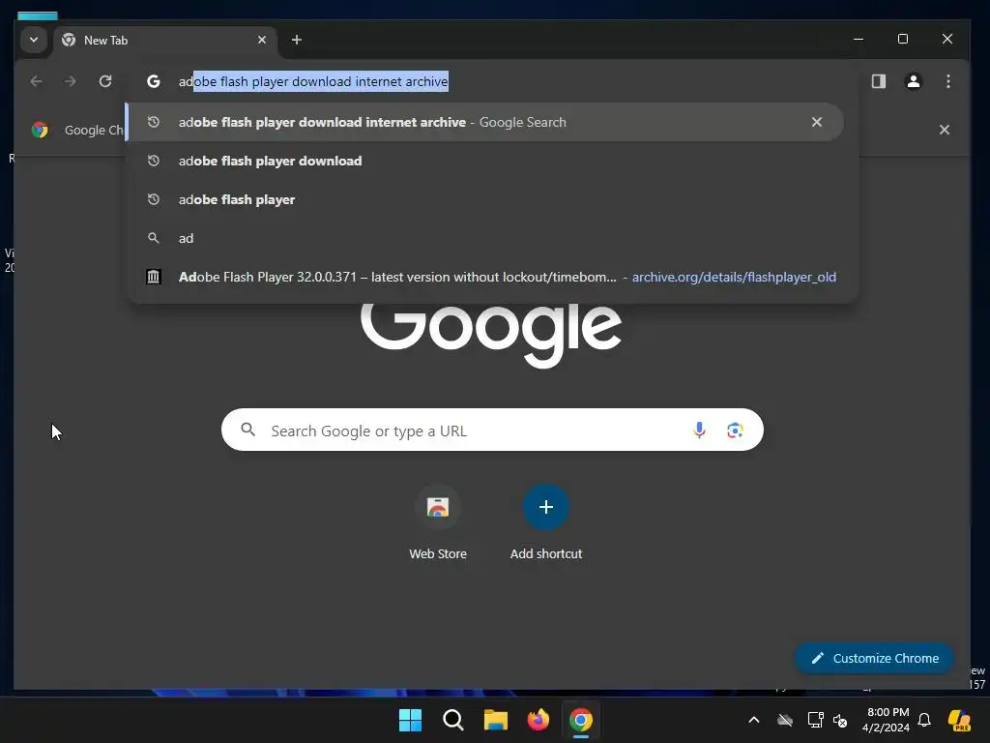Click the Copilot preview icon

959,720
